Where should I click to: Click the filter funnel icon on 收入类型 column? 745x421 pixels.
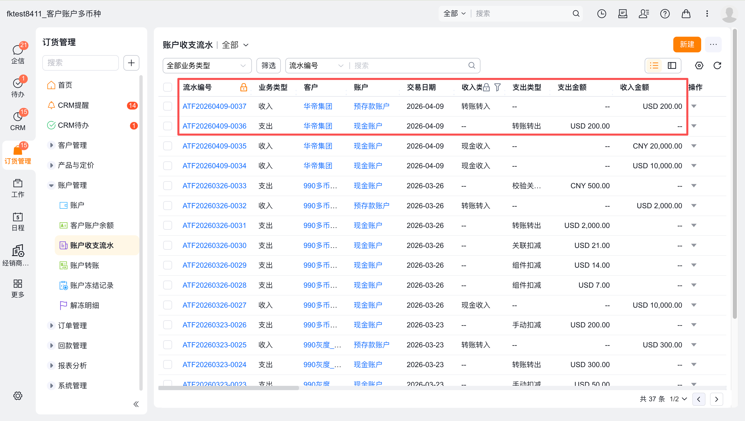coord(497,87)
